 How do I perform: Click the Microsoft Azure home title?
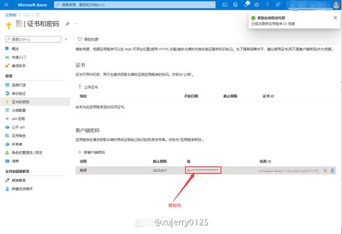point(32,5)
